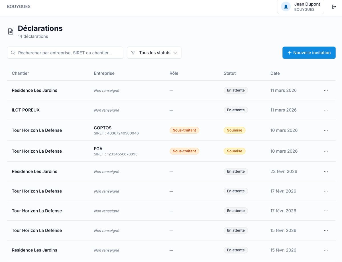Click the 'Nouvelle invitation' button
Viewport: 342px width, 262px height.
point(309,53)
